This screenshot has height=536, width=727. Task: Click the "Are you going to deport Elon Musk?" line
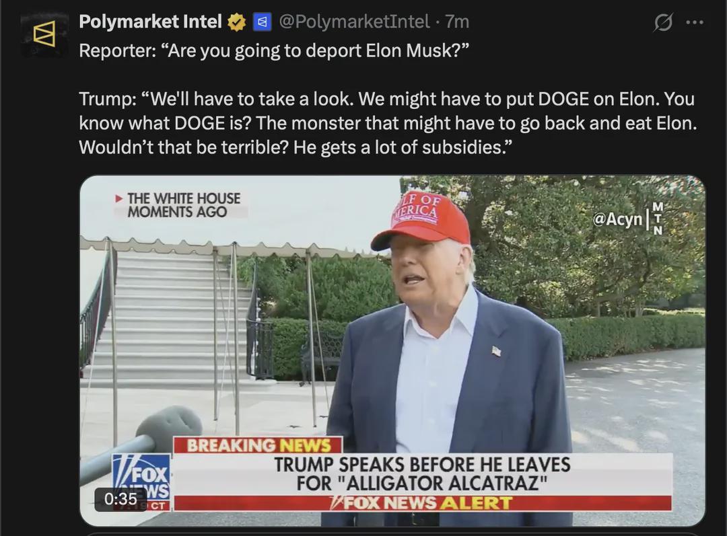point(274,50)
